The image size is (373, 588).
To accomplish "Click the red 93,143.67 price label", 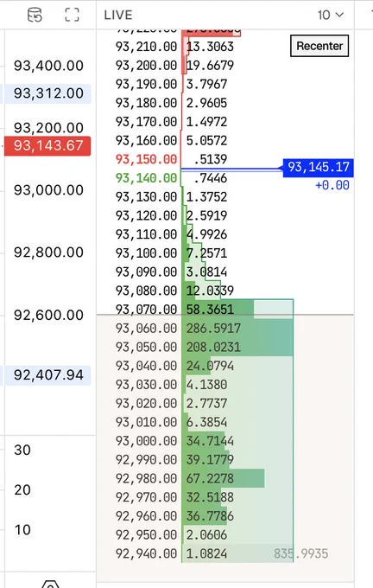I will [x=47, y=145].
